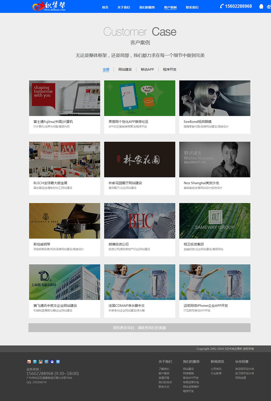Open footer link 项目经理
The width and height of the screenshot is (271, 401).
coord(241,378)
